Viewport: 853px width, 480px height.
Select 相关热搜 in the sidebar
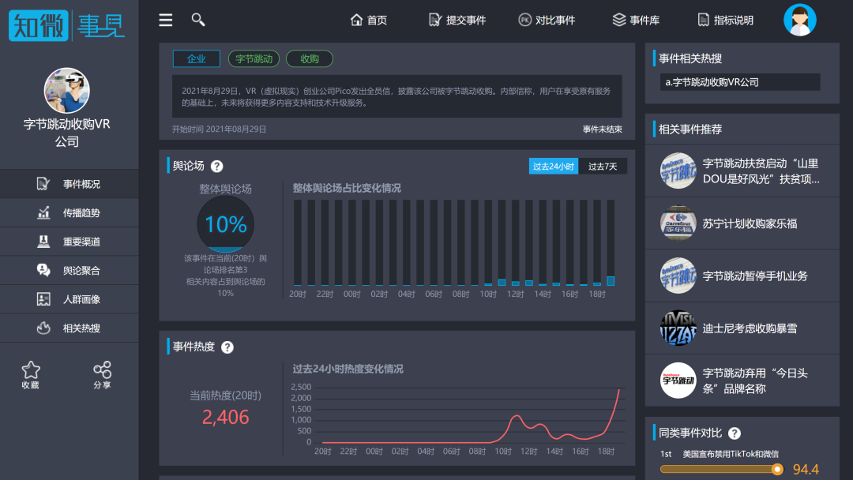69,328
